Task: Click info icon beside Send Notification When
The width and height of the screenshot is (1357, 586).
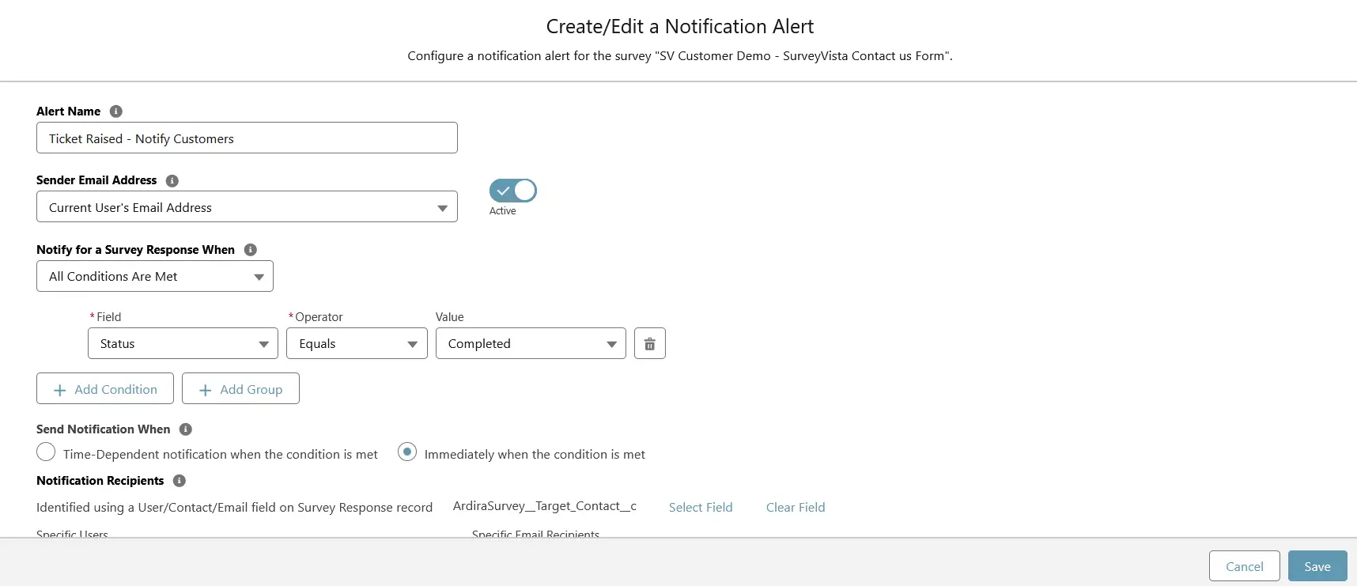Action: pyautogui.click(x=186, y=429)
